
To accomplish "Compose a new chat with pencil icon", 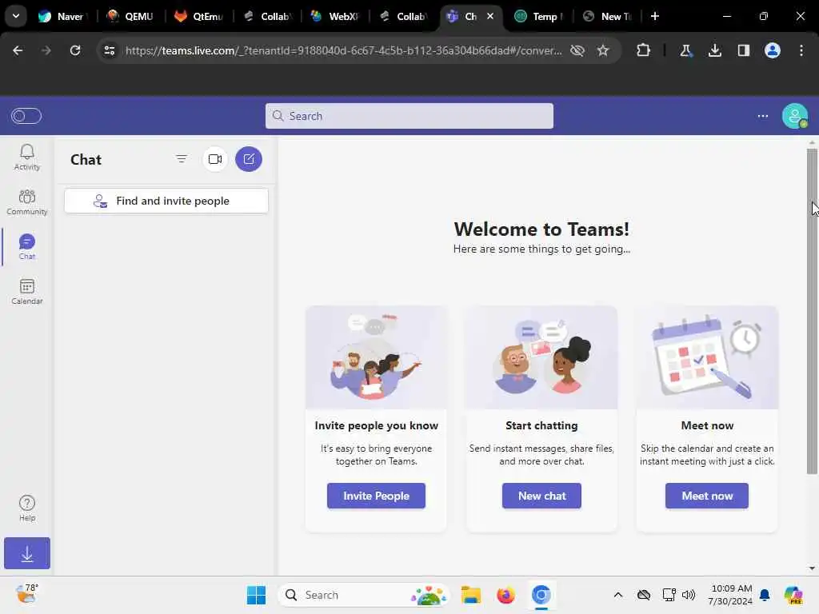I will click(x=249, y=159).
